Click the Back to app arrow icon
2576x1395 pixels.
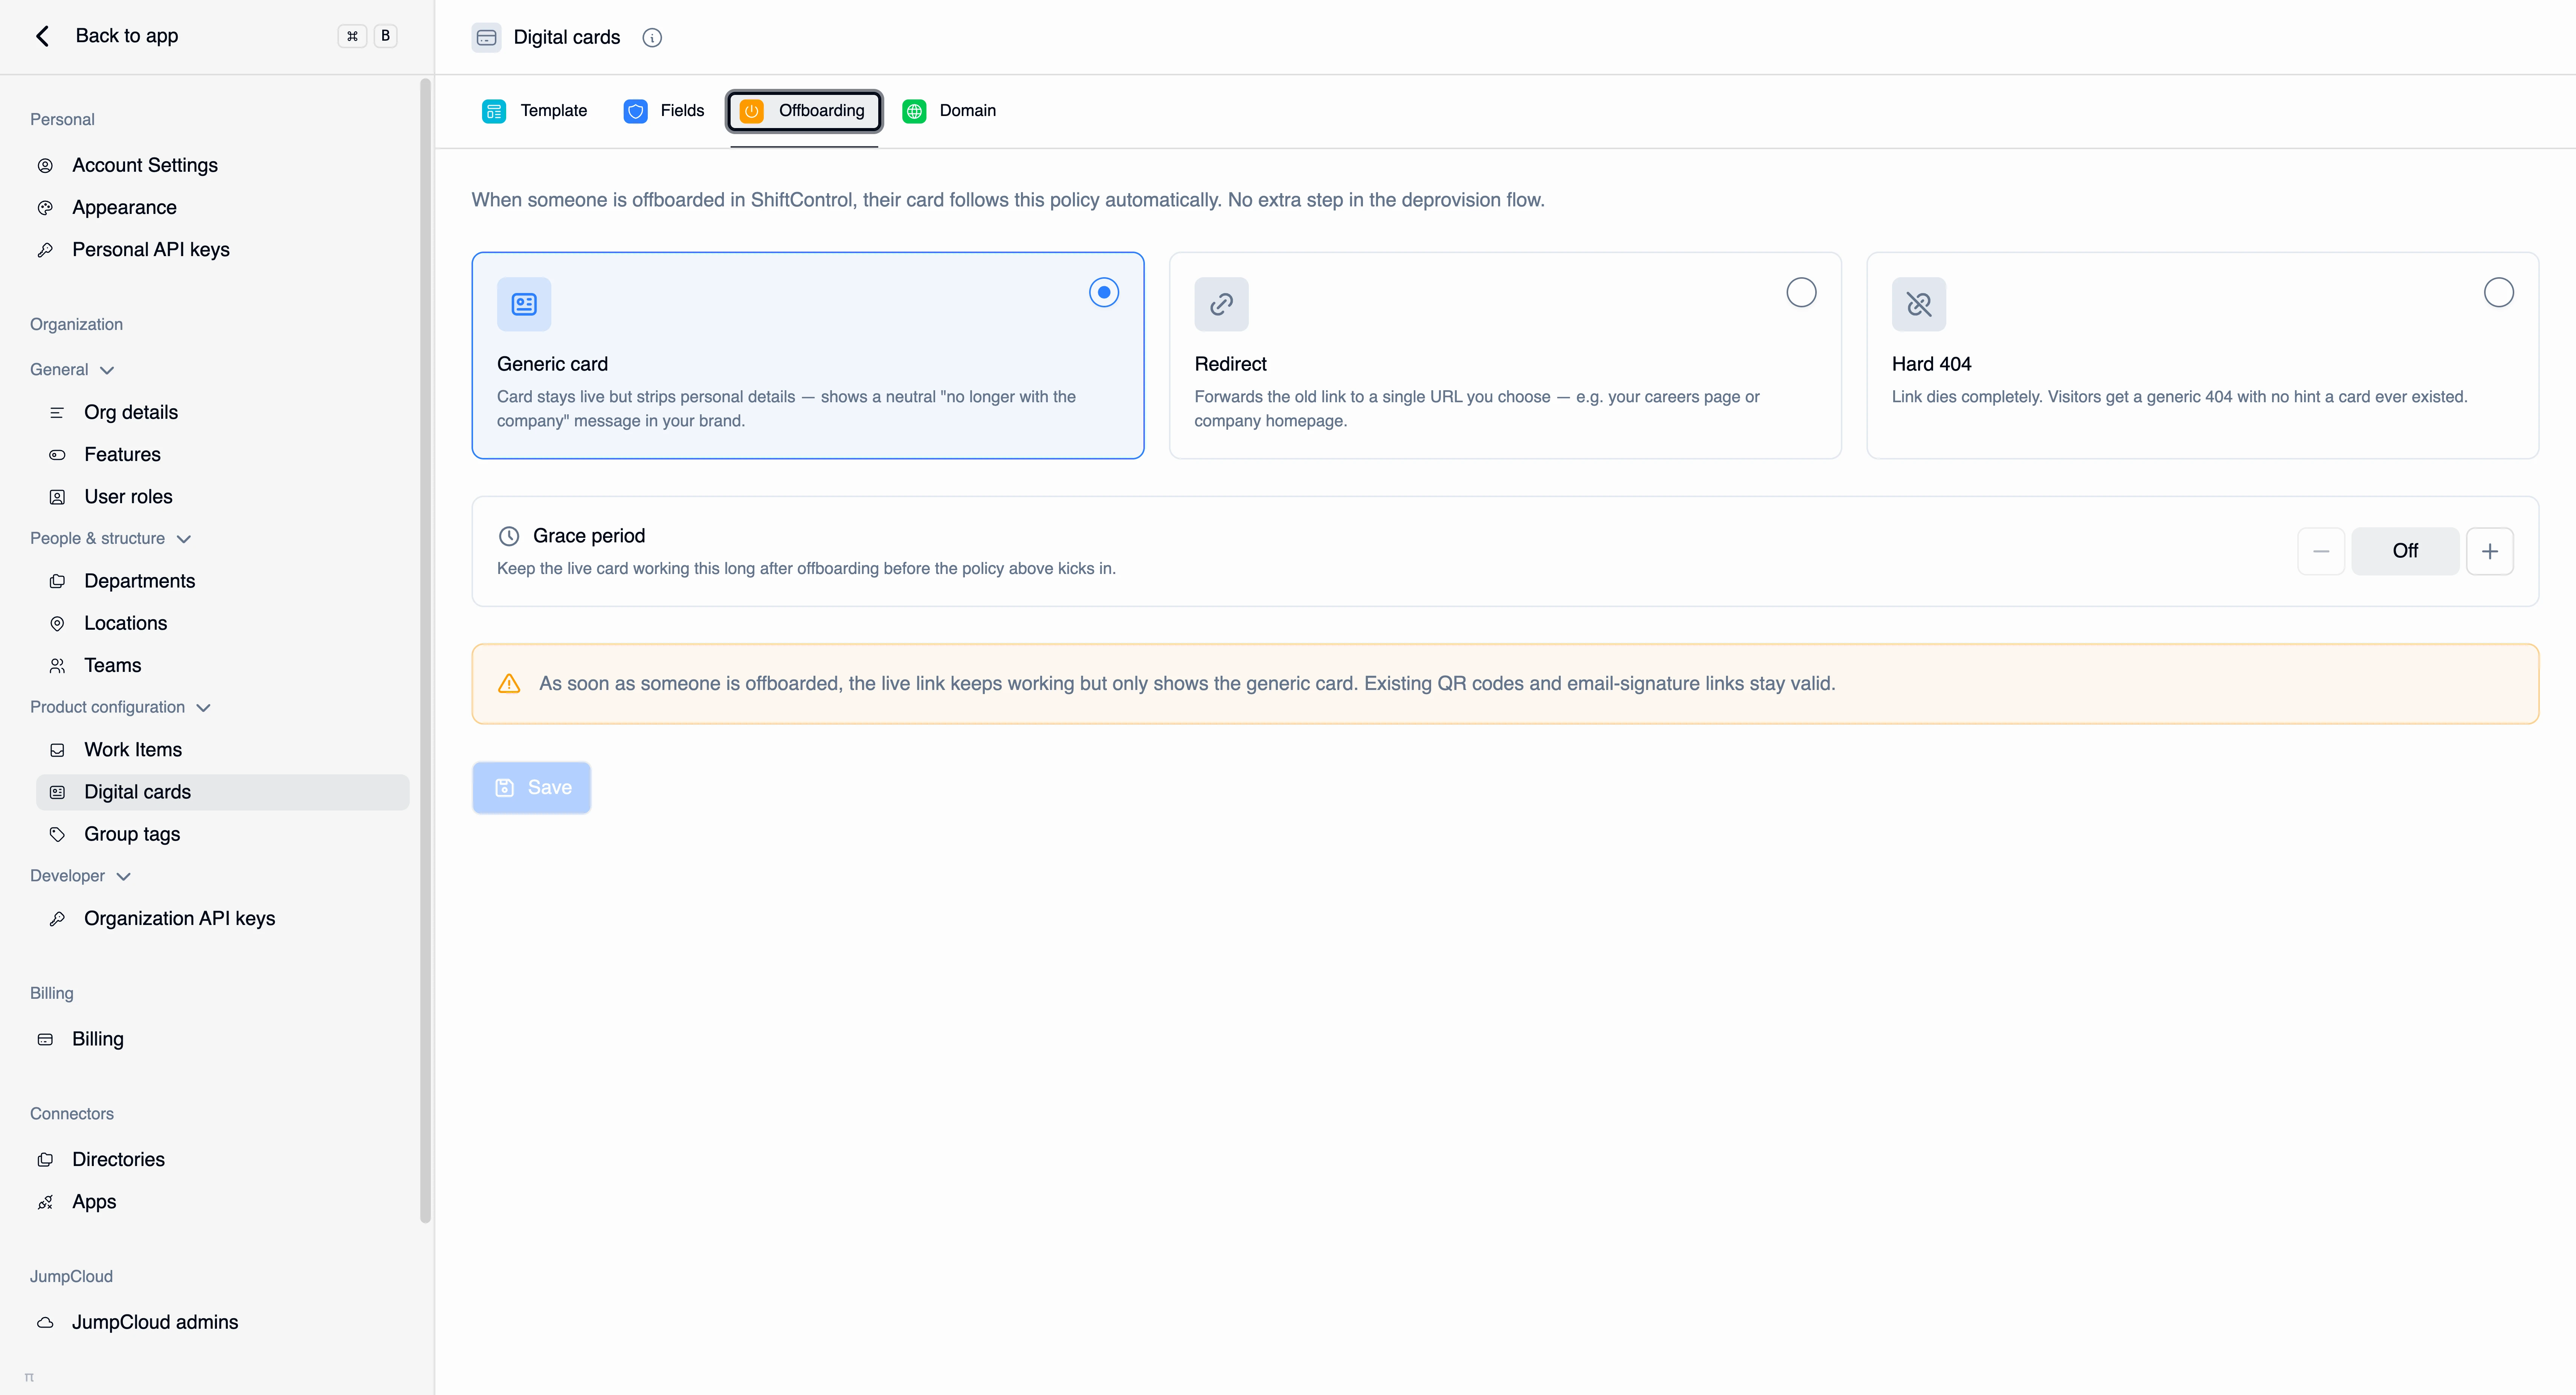click(43, 36)
